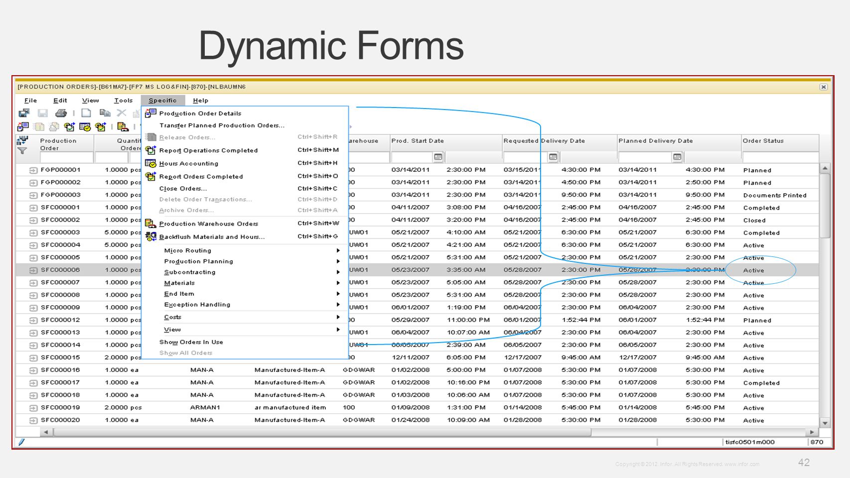Screen dimensions: 850x478
Task: Choose Close Orders menu entry
Action: (183, 189)
